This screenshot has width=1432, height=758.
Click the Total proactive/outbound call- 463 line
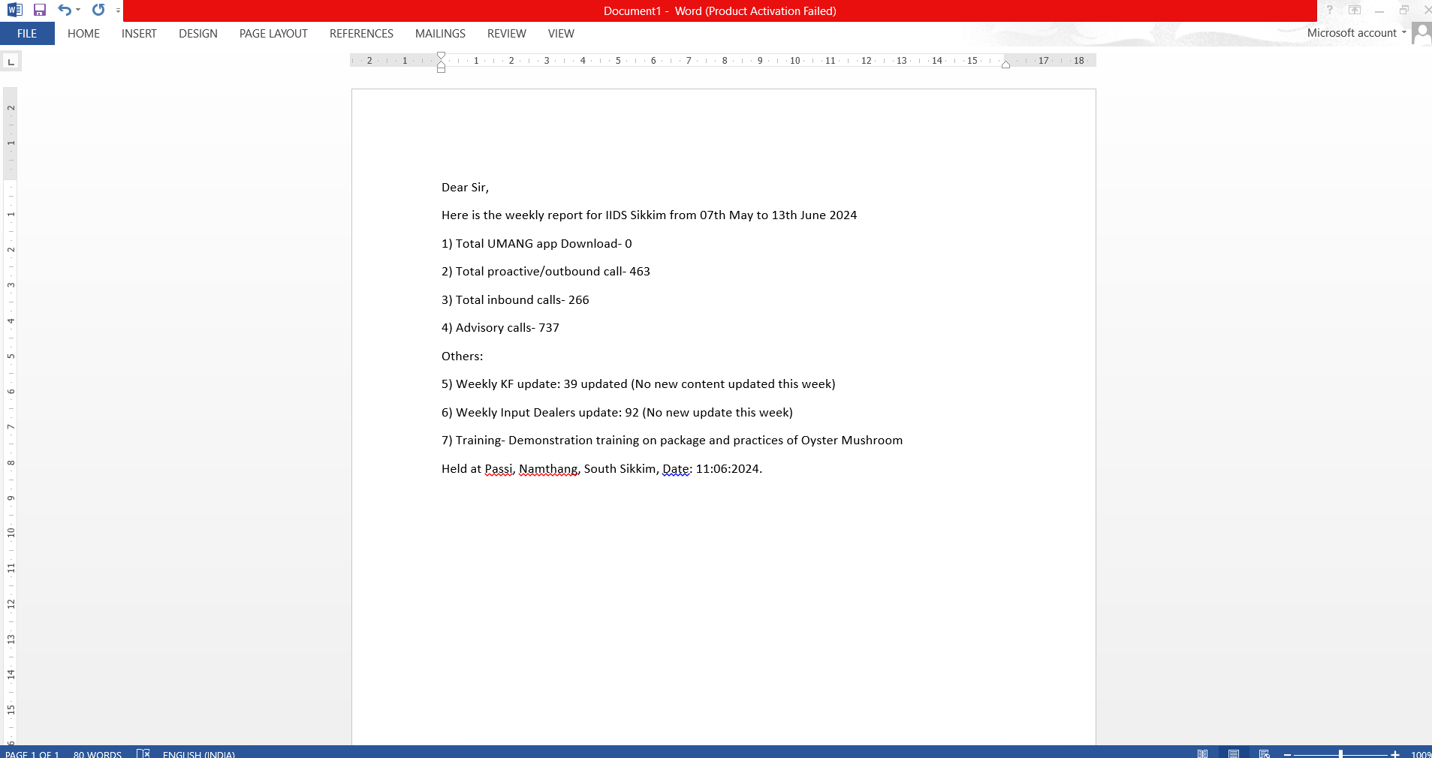coord(546,272)
